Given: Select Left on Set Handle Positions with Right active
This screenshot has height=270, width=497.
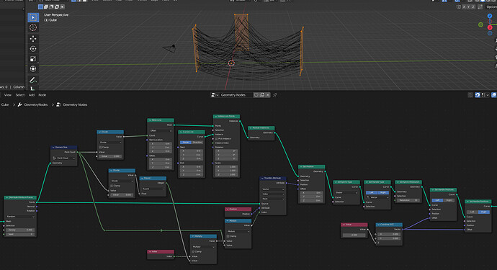Looking at the screenshot, I should tap(473, 212).
